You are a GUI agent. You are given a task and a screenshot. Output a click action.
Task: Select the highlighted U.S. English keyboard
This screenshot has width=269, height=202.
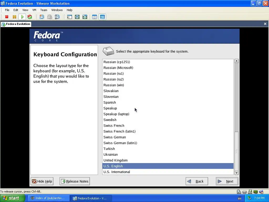[x=168, y=166]
